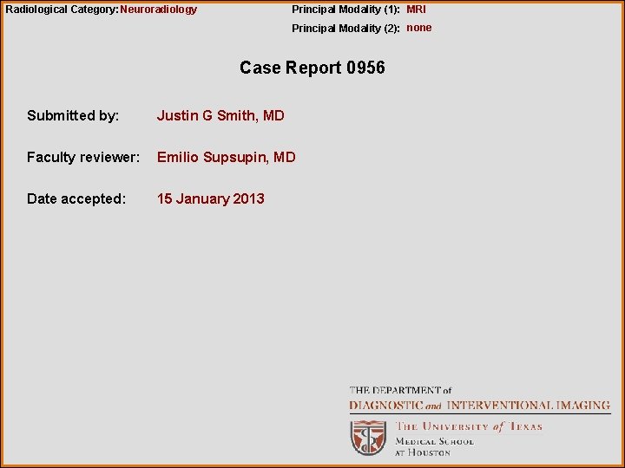Image resolution: width=625 pixels, height=468 pixels.
Task: Click 'Diagnostic and Interventional Imaging' text
Action: (479, 406)
